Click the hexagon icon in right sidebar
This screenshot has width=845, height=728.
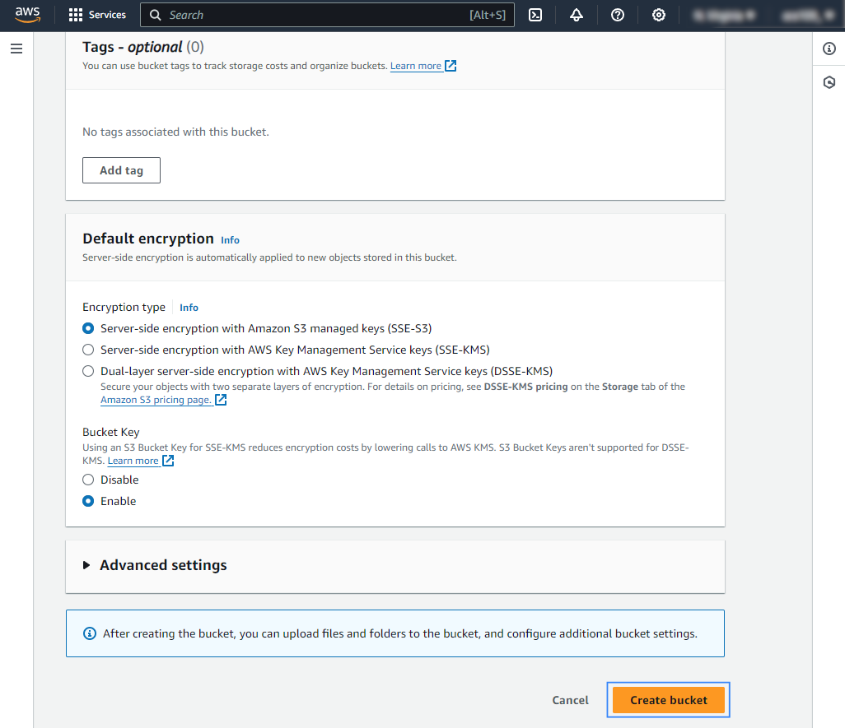point(829,82)
